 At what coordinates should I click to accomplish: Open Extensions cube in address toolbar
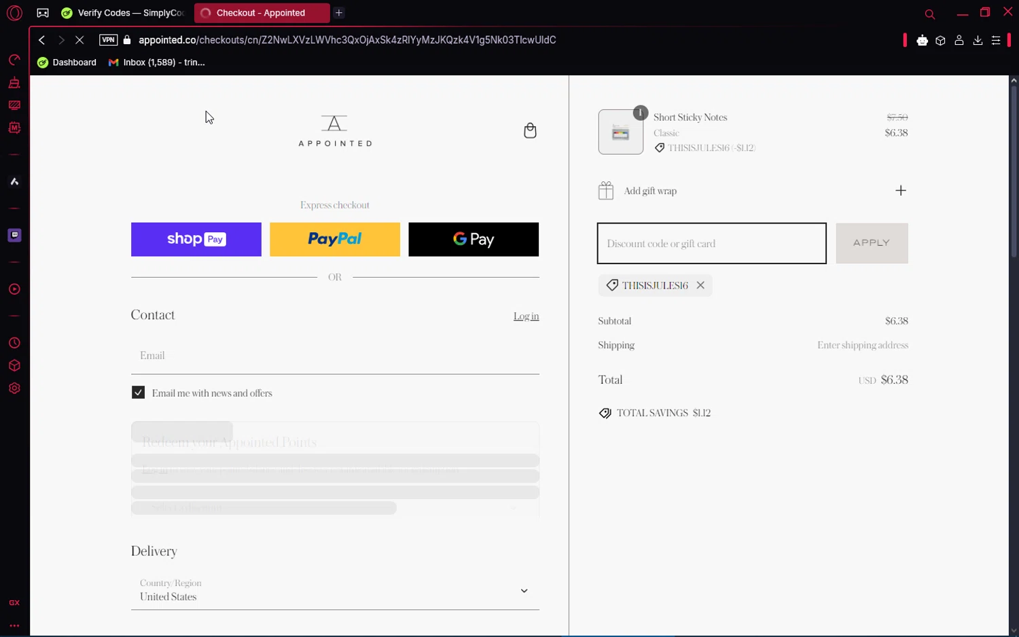(x=940, y=41)
